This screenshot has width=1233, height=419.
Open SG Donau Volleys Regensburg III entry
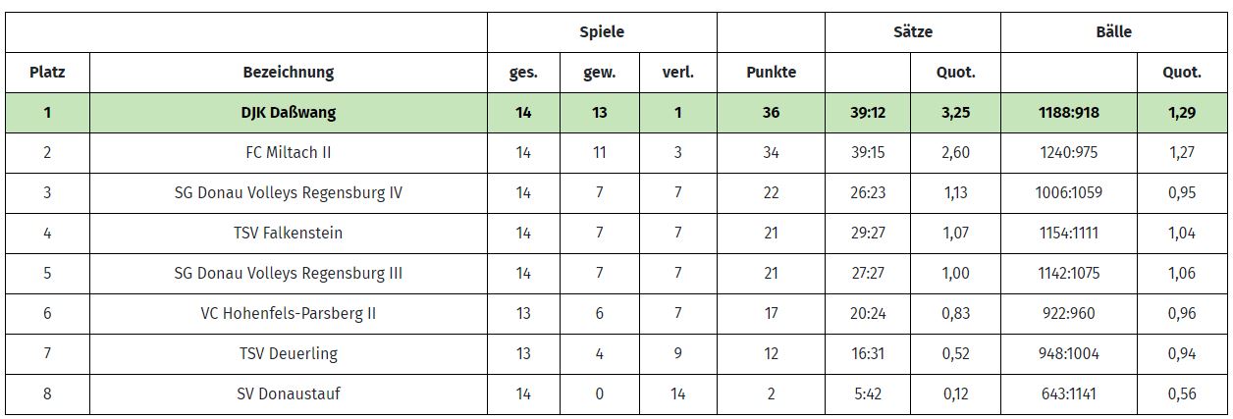coord(288,273)
